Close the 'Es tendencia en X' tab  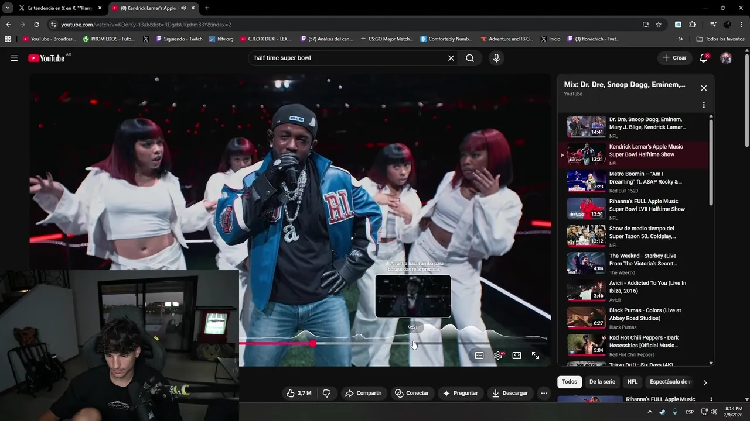(100, 8)
